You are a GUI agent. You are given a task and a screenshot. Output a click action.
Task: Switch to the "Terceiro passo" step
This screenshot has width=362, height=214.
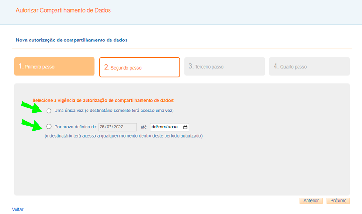click(x=224, y=67)
